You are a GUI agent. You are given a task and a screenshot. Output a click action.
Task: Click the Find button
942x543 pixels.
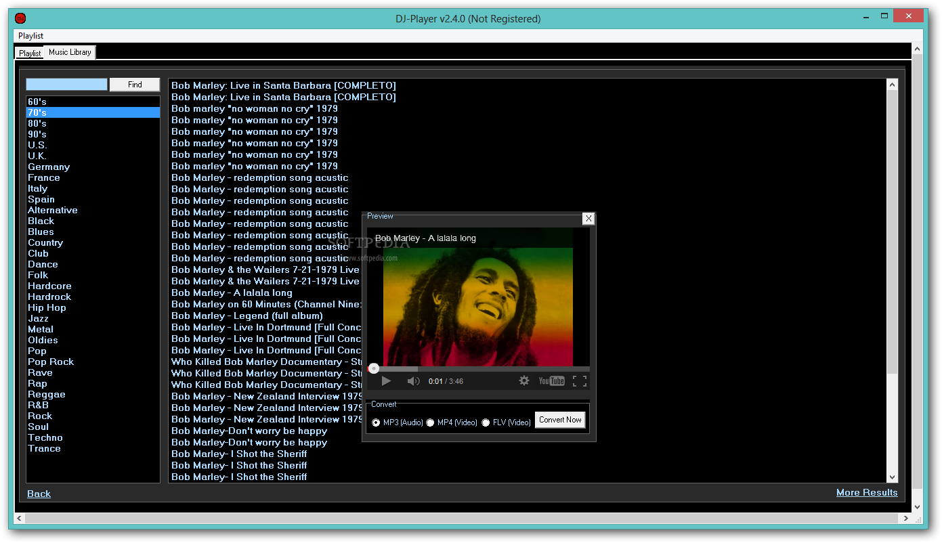point(135,85)
